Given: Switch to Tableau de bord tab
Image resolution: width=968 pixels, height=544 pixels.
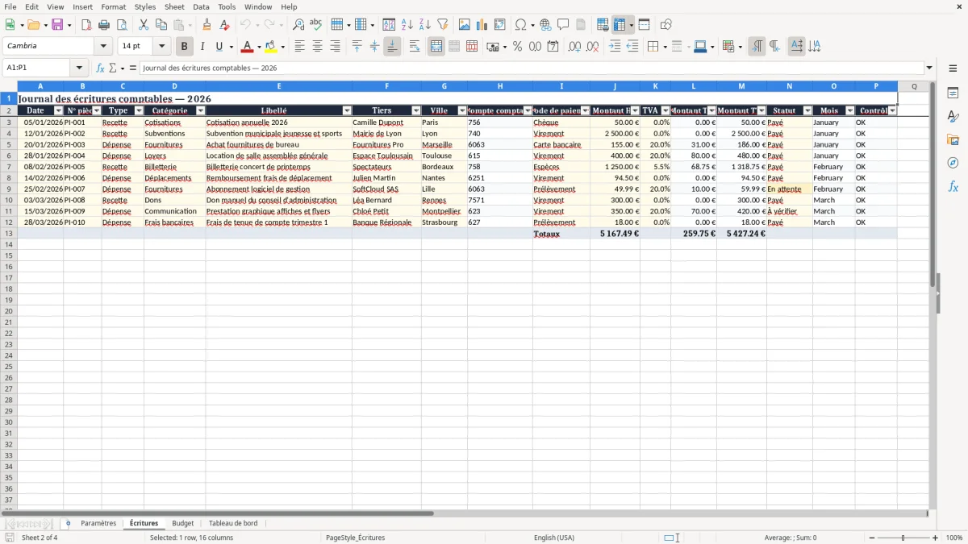Looking at the screenshot, I should pos(233,523).
